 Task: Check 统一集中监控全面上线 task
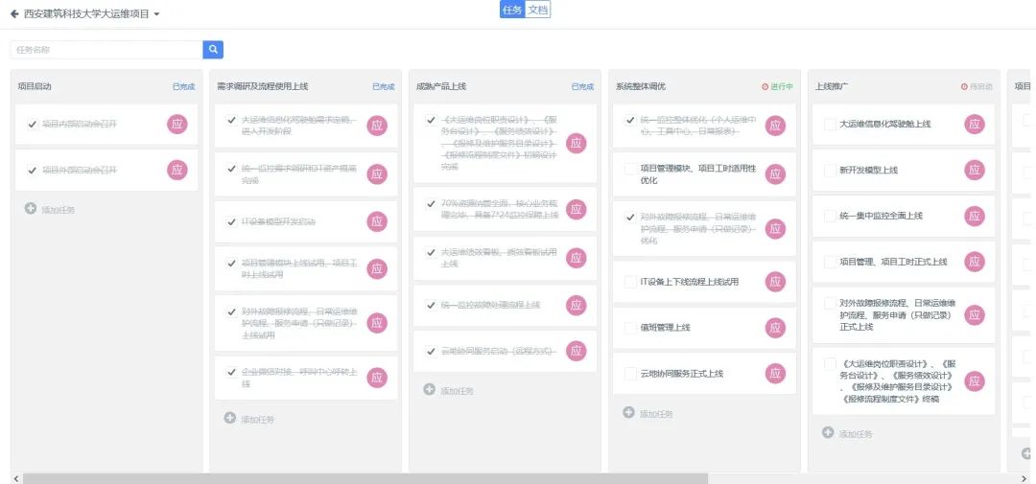830,216
